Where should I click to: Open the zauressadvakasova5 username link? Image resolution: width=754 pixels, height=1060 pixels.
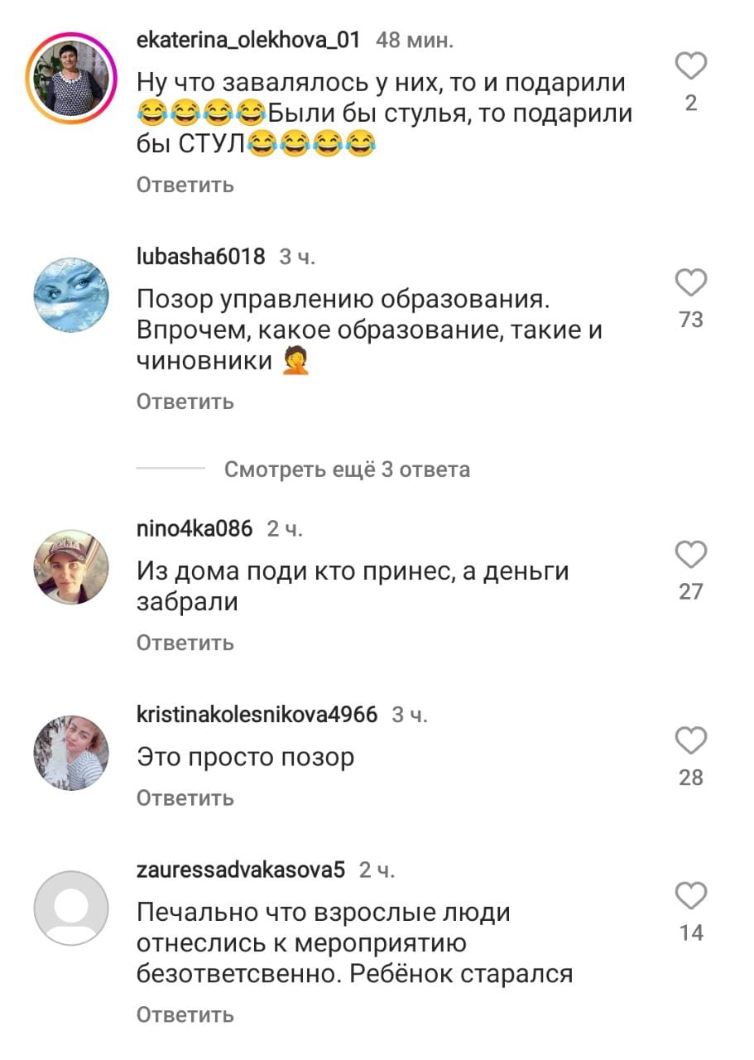pyautogui.click(x=240, y=870)
